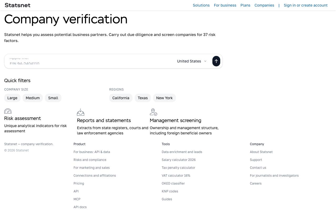This screenshot has height=210, width=336.
Task: Open the United States country dropdown
Action: click(192, 61)
